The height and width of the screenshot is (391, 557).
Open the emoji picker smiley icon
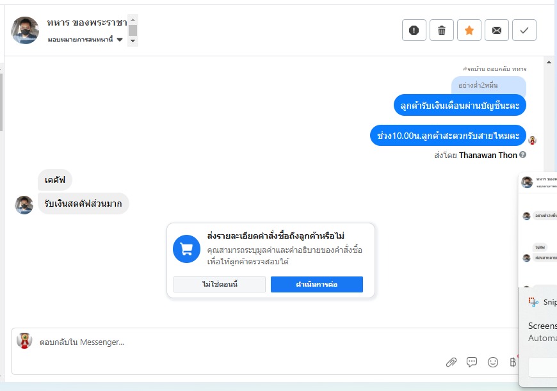(x=493, y=362)
